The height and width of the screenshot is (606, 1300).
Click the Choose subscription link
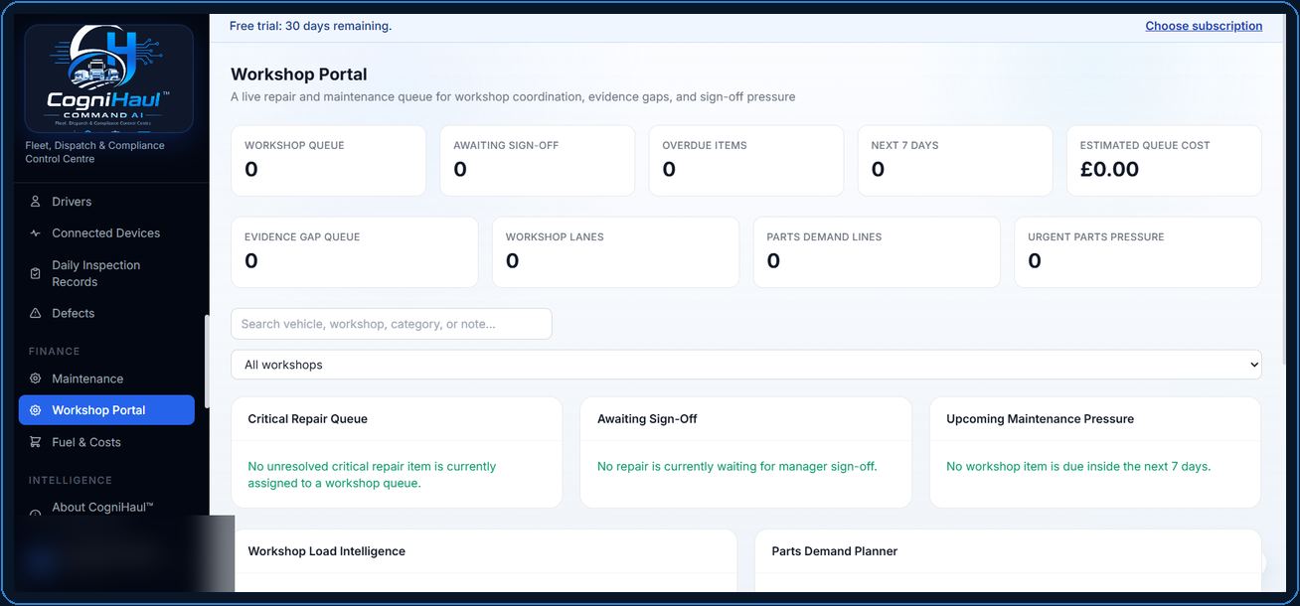pos(1204,26)
